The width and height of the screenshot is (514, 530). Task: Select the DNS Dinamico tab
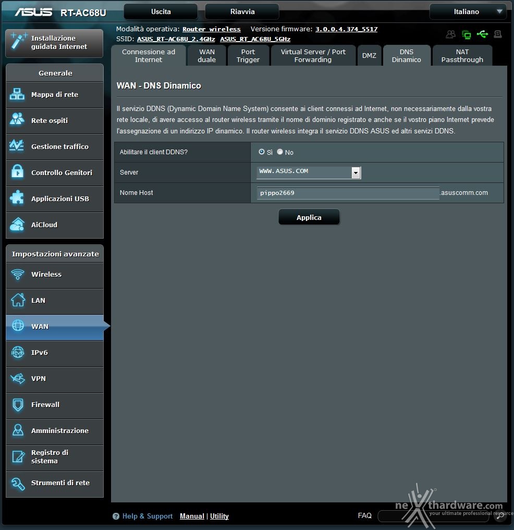407,56
